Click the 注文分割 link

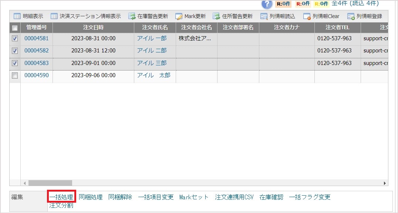pos(61,205)
